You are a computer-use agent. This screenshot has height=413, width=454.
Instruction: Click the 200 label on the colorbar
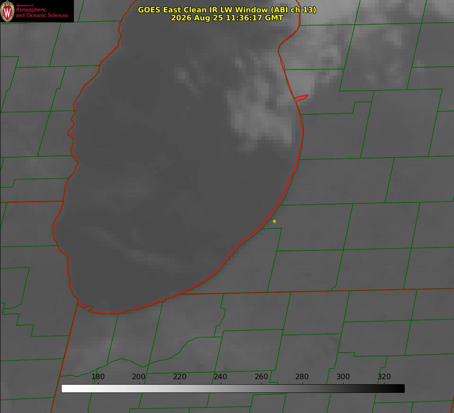[x=139, y=377]
